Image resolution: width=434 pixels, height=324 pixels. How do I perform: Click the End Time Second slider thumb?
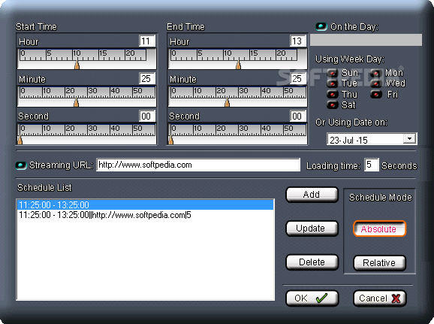[x=170, y=140]
